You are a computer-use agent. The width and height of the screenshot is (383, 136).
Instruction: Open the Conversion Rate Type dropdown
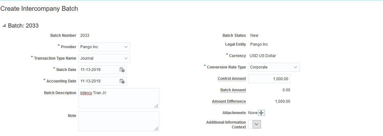pyautogui.click(x=295, y=67)
